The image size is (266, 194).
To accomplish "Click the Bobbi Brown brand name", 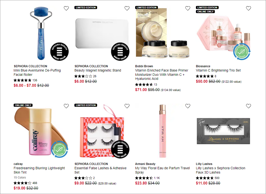I will (144, 66).
